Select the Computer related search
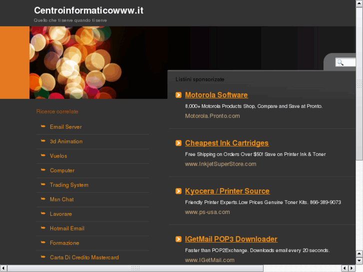The height and width of the screenshot is (272, 363). [62, 171]
